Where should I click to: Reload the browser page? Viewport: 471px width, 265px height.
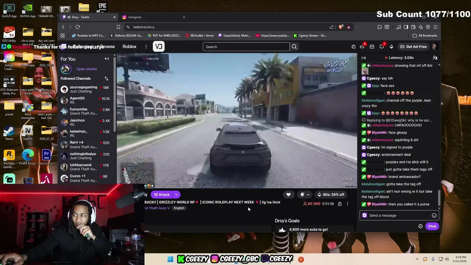(78, 27)
